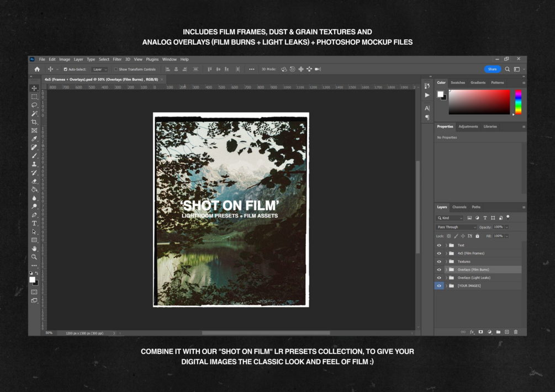Hide the Text group layer
The width and height of the screenshot is (555, 392).
pyautogui.click(x=439, y=245)
